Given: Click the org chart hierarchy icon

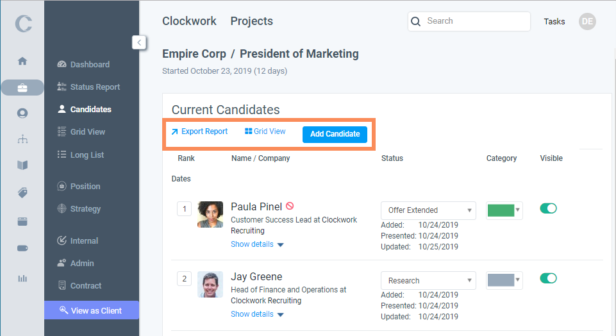Looking at the screenshot, I should click(22, 139).
